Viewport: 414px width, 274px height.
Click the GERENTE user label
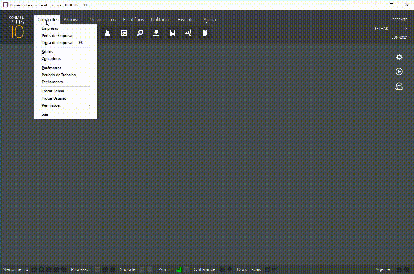click(399, 20)
